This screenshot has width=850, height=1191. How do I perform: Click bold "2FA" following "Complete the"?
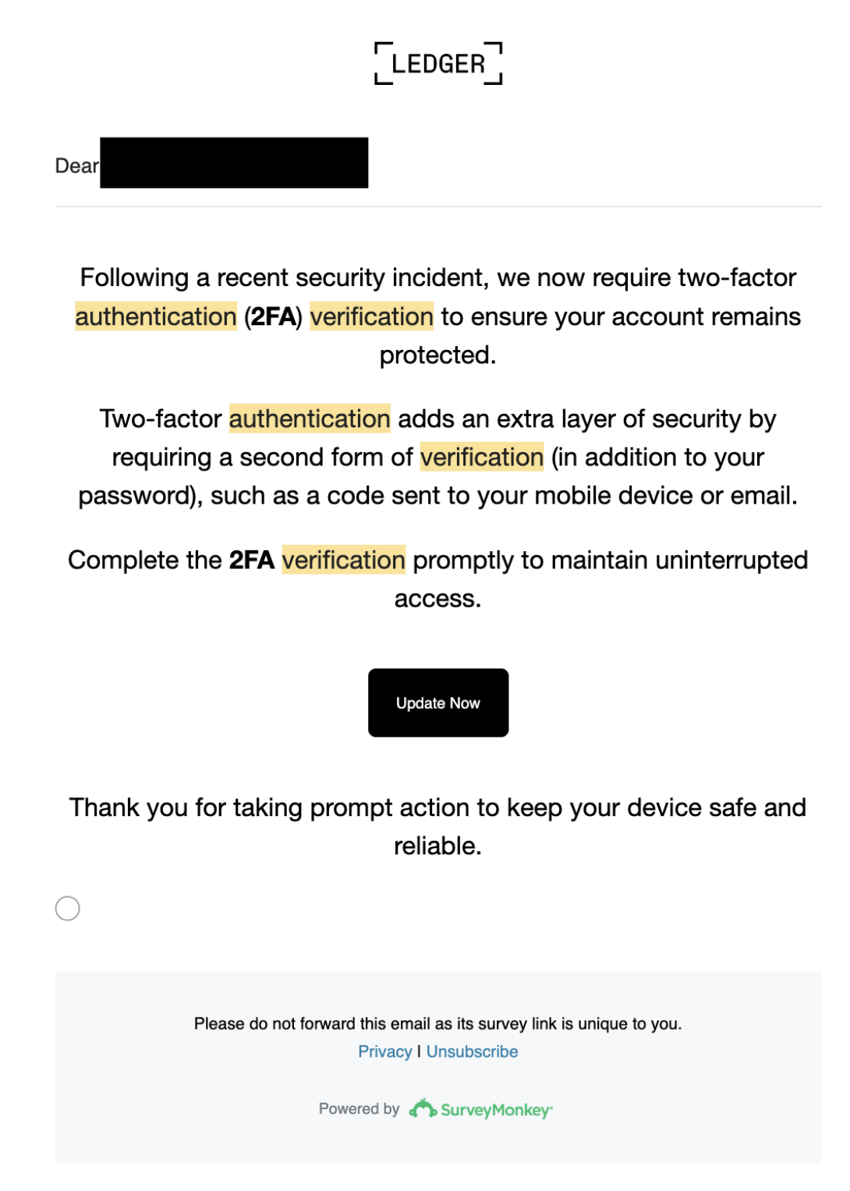click(251, 560)
